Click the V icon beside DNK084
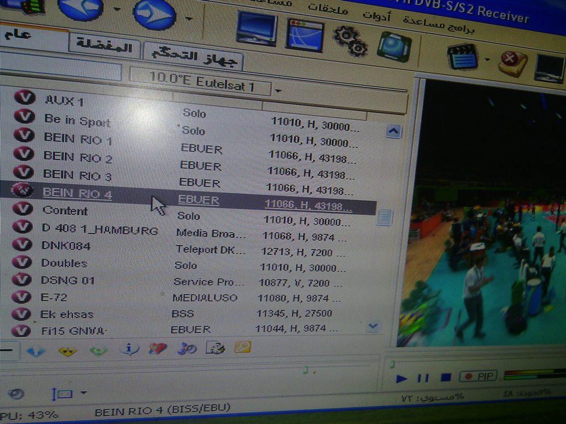Viewport: 566px width, 424px height. pos(22,244)
